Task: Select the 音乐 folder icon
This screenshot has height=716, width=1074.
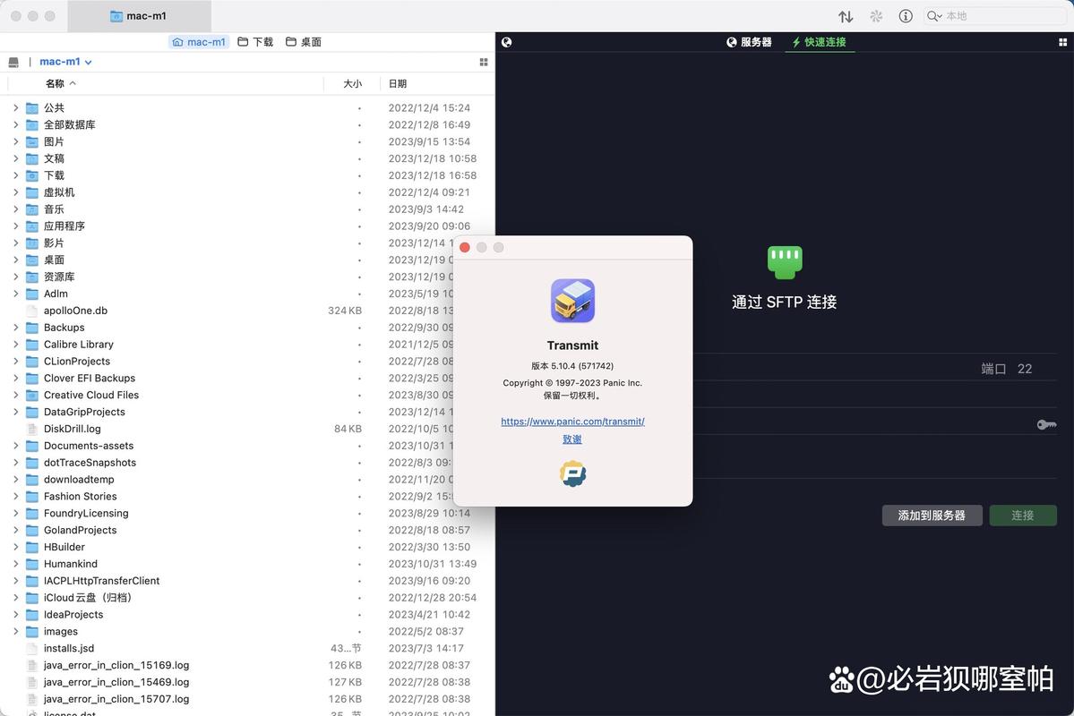Action: (32, 209)
